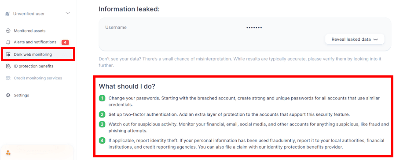This screenshot has width=396, height=160.
Task: Open ID protection benefits page
Action: [x=33, y=66]
